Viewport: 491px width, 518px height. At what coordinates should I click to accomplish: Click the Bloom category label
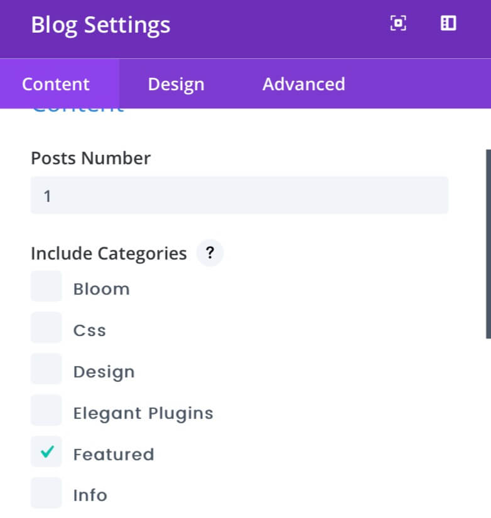101,289
